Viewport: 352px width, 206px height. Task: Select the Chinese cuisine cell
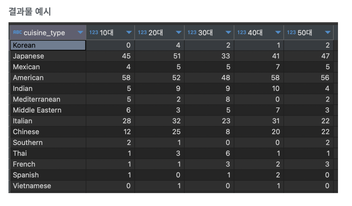point(48,132)
